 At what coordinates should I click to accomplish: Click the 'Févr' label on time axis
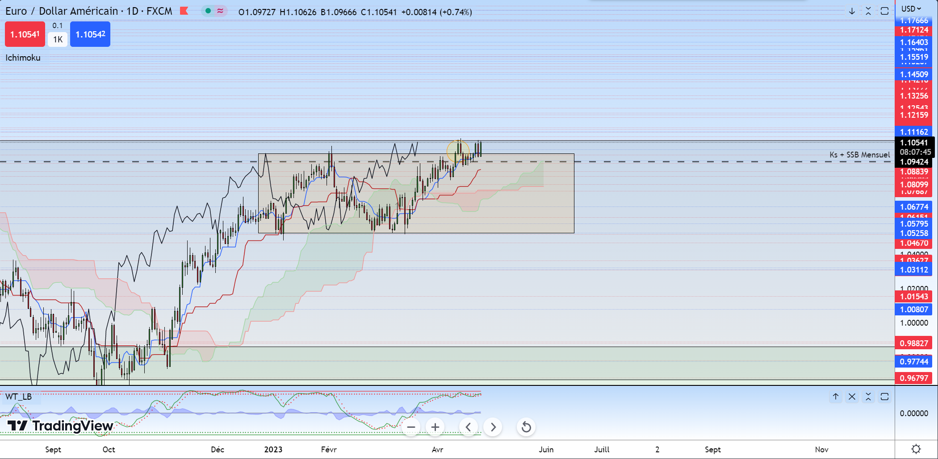click(329, 450)
